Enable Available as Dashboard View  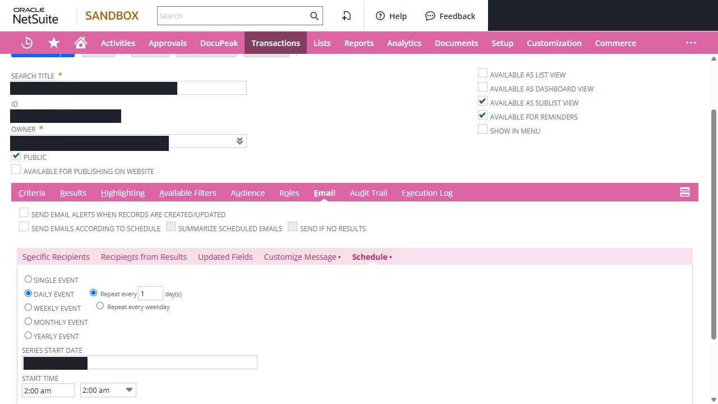tap(482, 87)
